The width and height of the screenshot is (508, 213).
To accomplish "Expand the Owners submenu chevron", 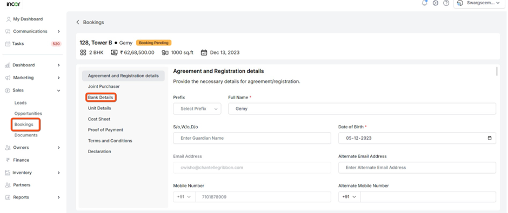I will (x=59, y=148).
